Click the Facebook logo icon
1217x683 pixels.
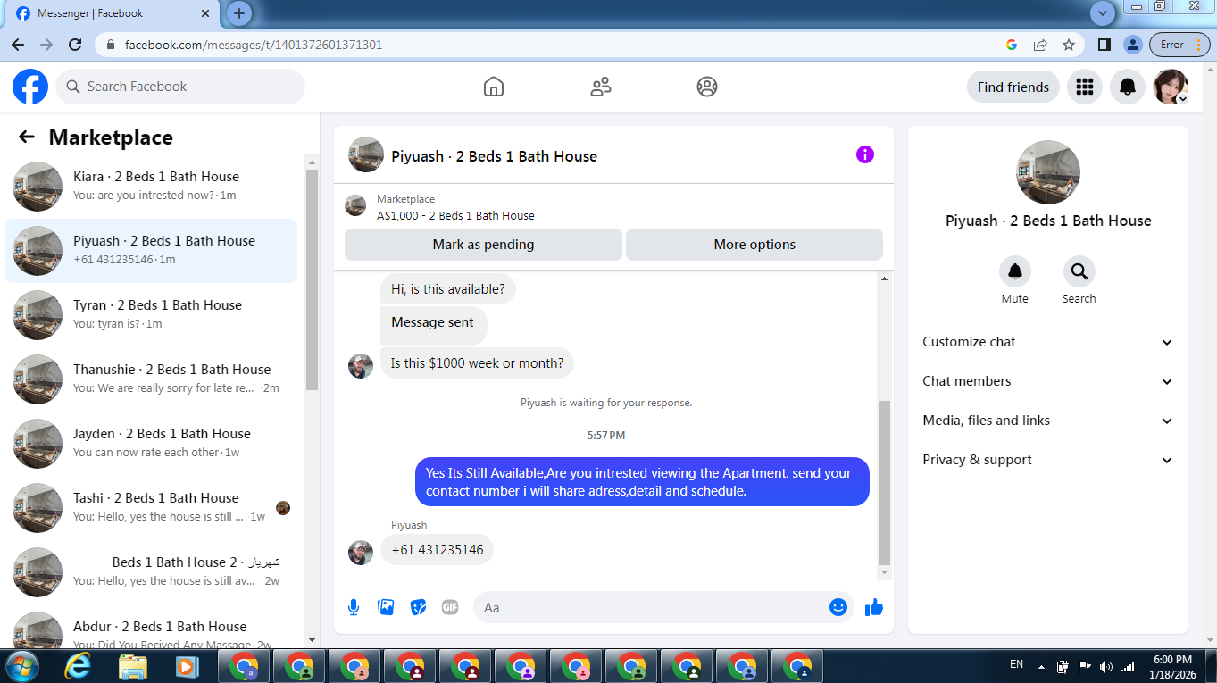click(x=30, y=87)
